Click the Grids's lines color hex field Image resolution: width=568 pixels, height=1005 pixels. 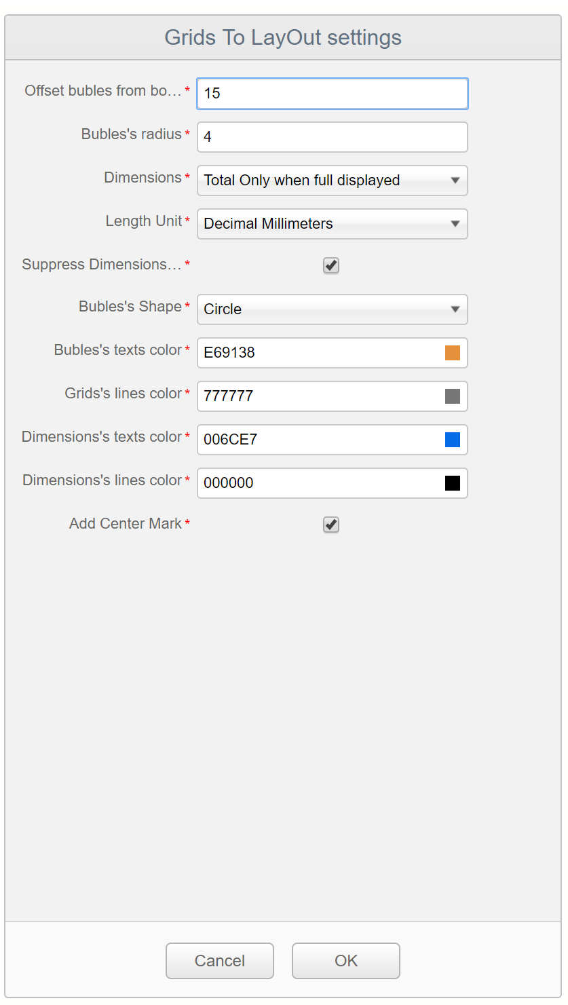pos(319,396)
